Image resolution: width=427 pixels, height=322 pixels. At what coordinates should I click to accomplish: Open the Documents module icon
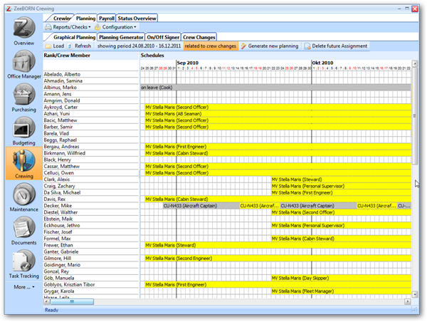click(24, 227)
